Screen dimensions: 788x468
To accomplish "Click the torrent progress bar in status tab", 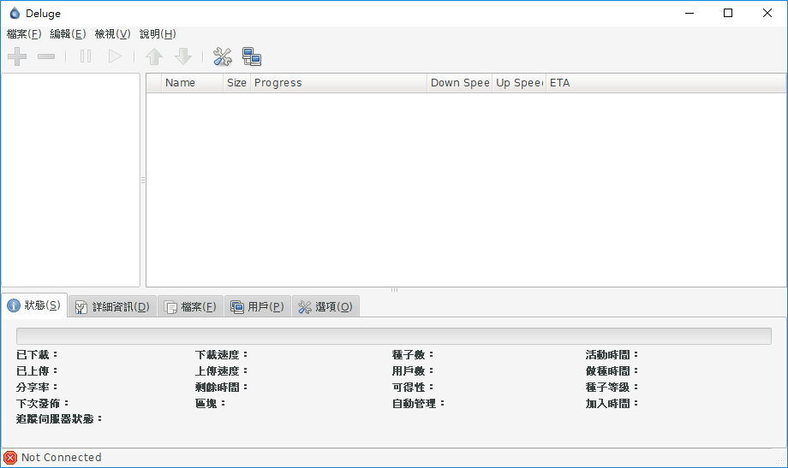I will [x=393, y=336].
